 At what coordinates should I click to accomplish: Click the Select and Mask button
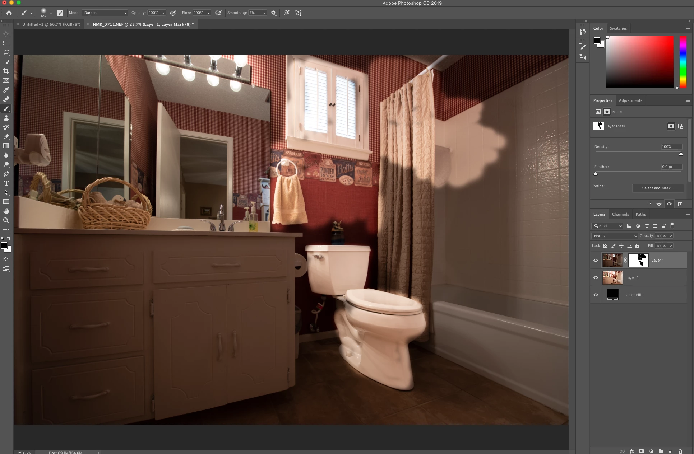coord(658,188)
